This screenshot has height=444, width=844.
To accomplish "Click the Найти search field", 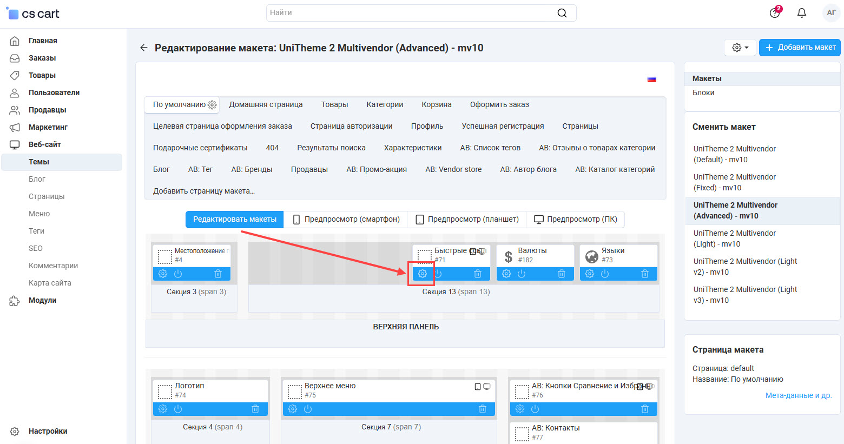I will [x=411, y=13].
